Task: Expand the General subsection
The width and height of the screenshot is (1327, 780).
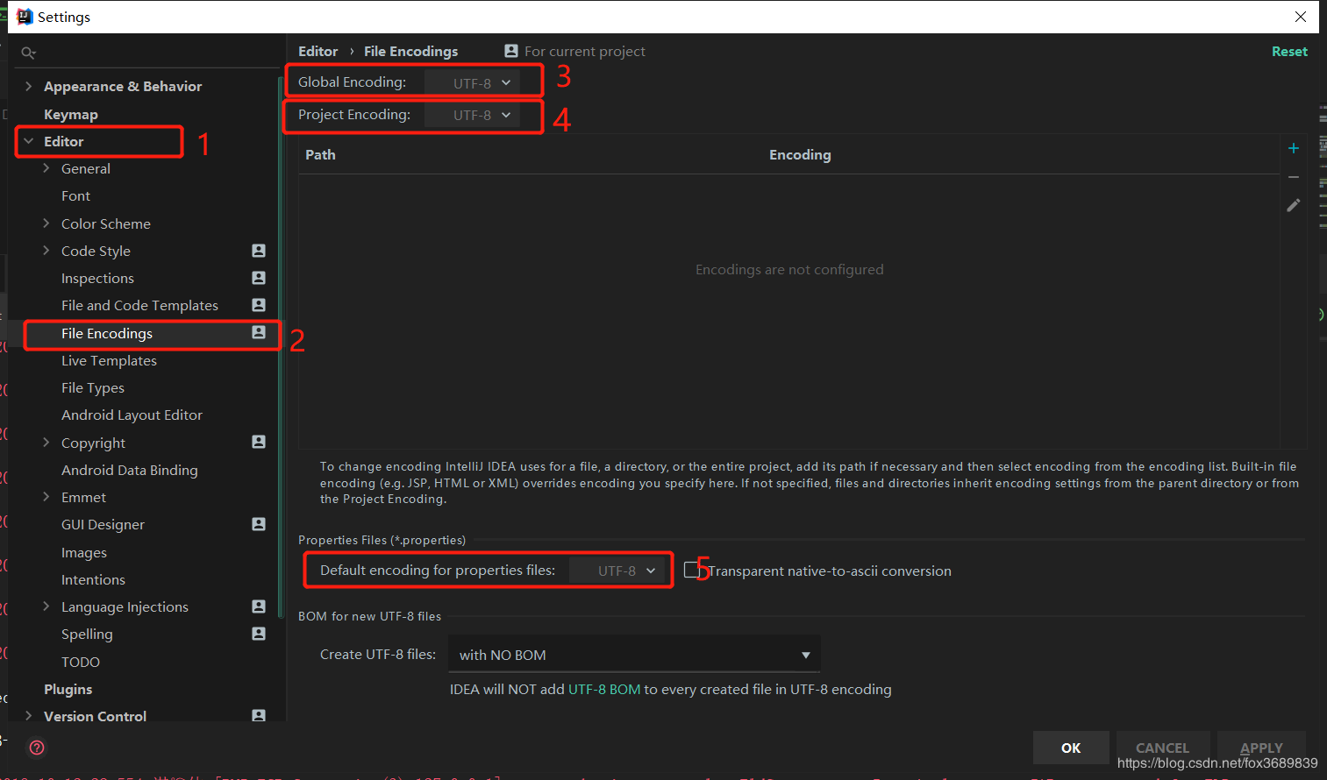Action: click(x=46, y=168)
